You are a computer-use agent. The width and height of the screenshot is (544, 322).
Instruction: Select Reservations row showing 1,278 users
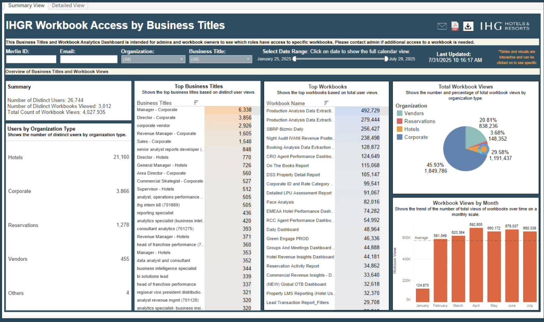(69, 225)
